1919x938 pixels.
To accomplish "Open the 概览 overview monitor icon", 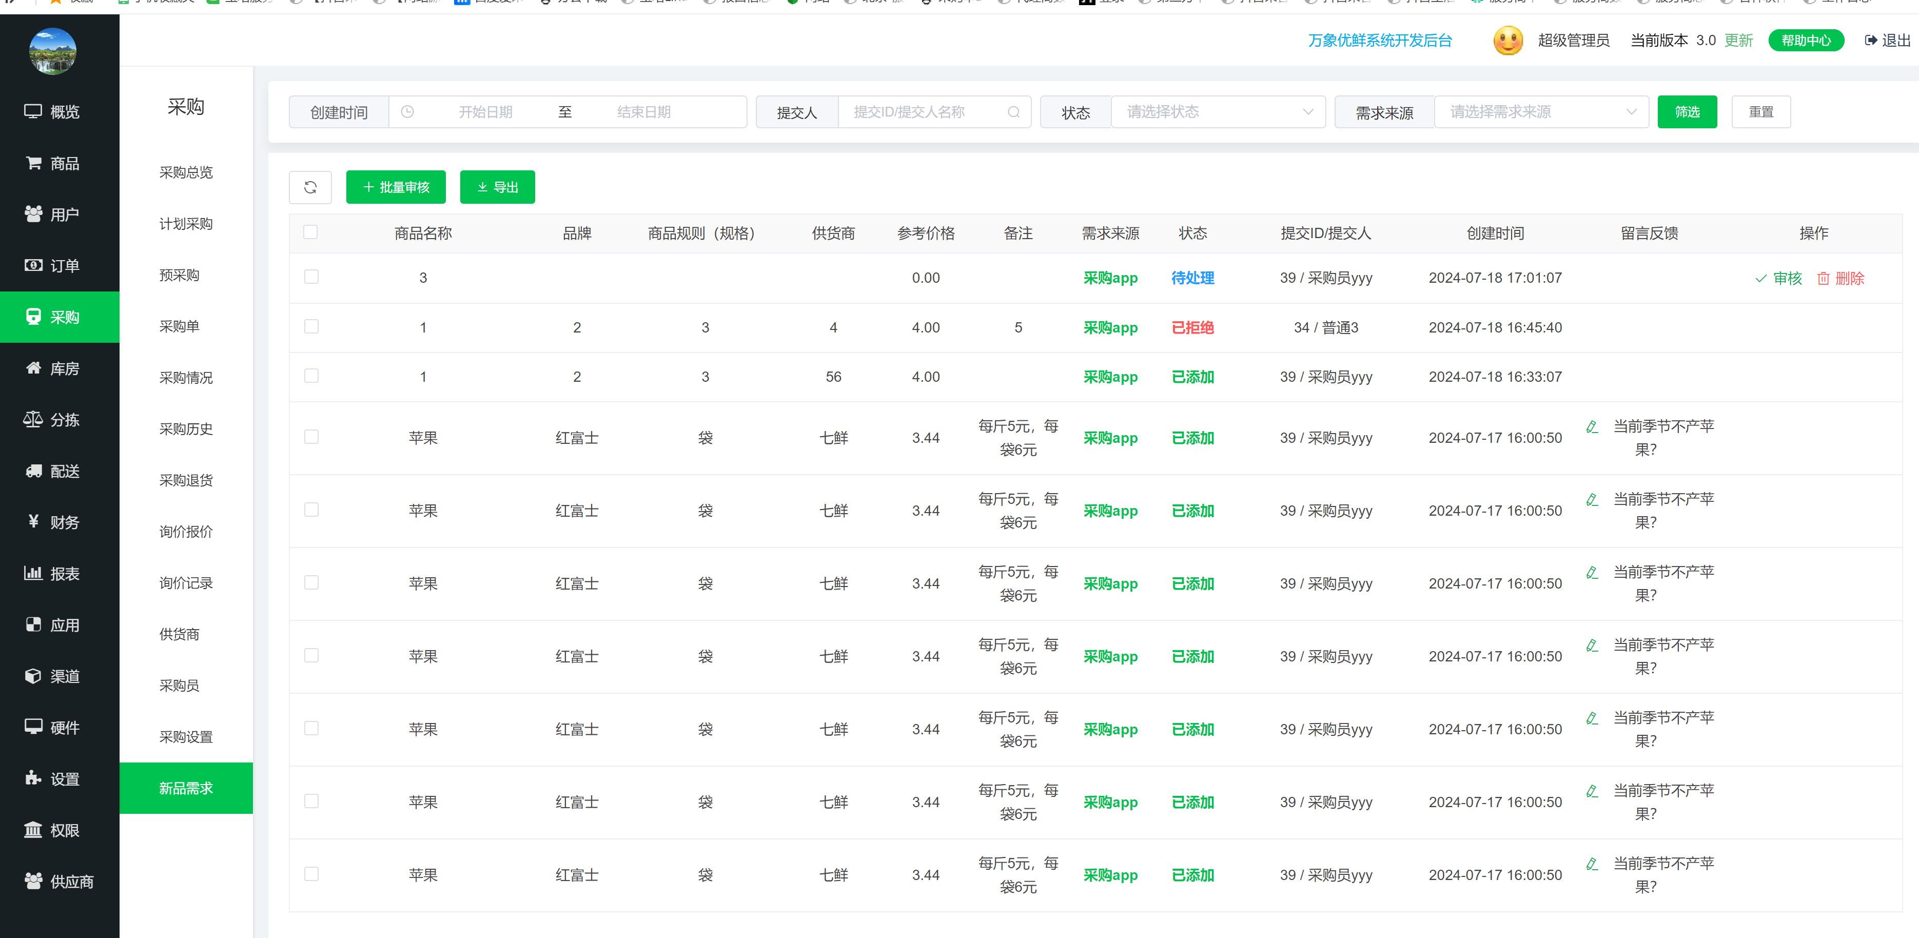I will (x=33, y=111).
